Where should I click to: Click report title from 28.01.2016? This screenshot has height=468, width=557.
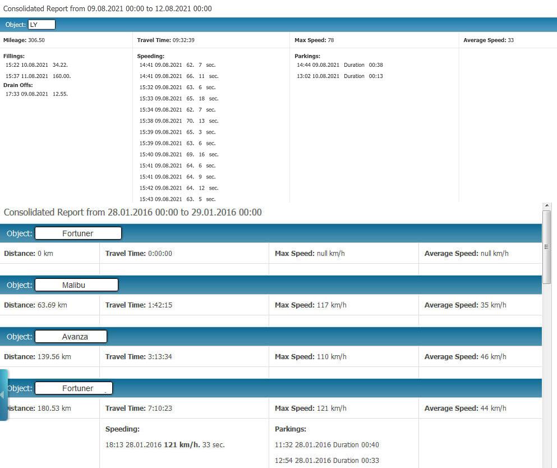click(132, 212)
